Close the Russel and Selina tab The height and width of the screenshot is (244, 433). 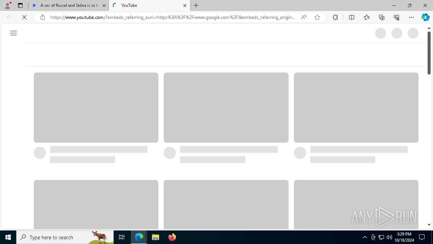point(104,5)
